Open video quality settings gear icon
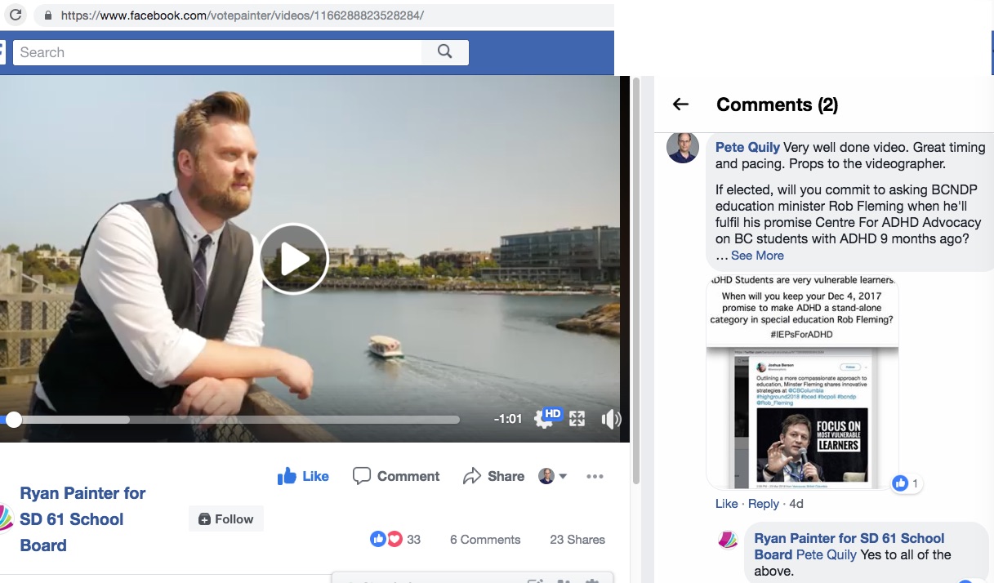 coord(543,419)
